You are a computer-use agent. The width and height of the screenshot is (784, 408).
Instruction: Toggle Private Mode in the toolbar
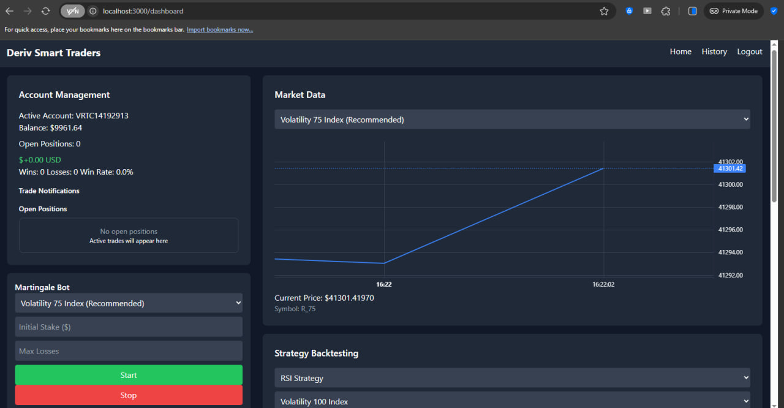coord(733,10)
